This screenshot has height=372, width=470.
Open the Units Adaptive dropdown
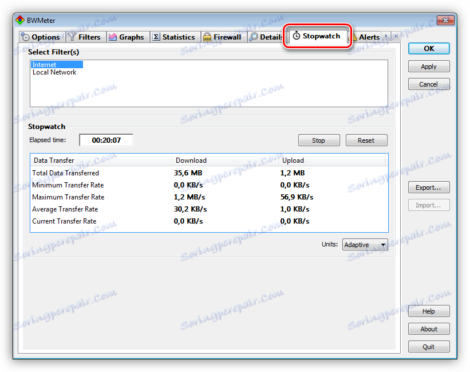tap(365, 245)
